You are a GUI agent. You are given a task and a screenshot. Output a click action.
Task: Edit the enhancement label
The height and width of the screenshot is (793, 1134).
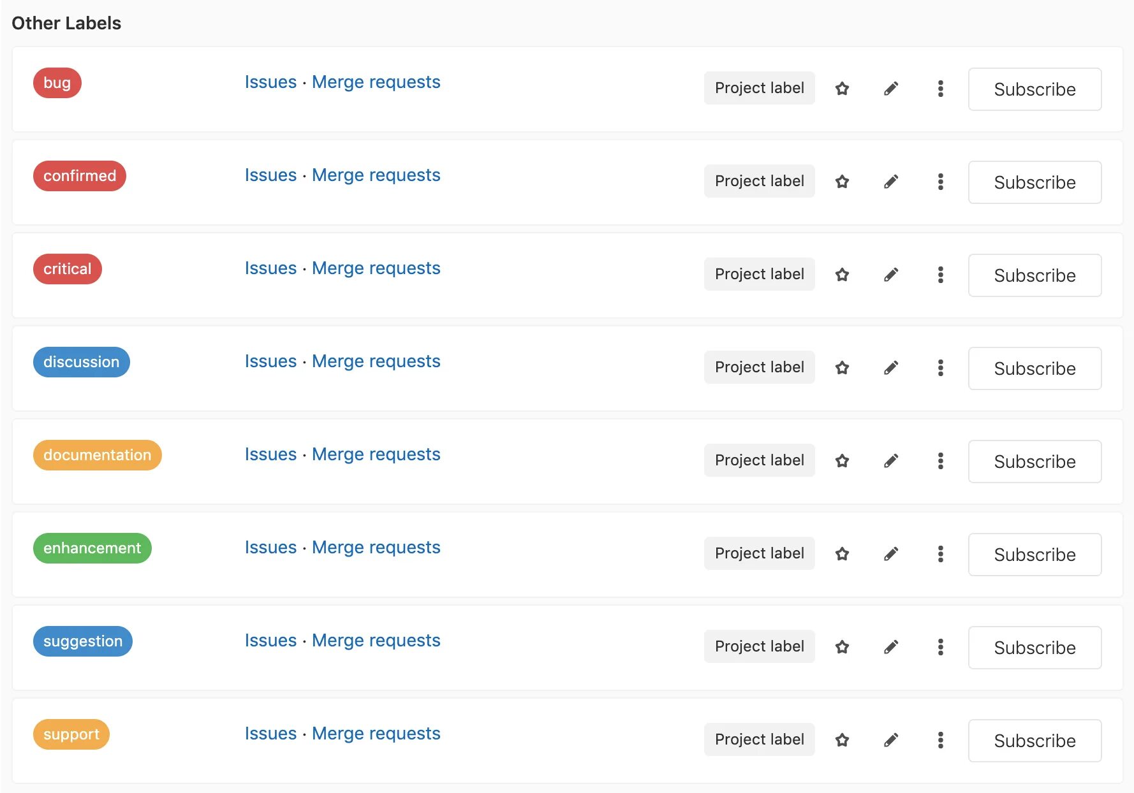click(x=891, y=554)
